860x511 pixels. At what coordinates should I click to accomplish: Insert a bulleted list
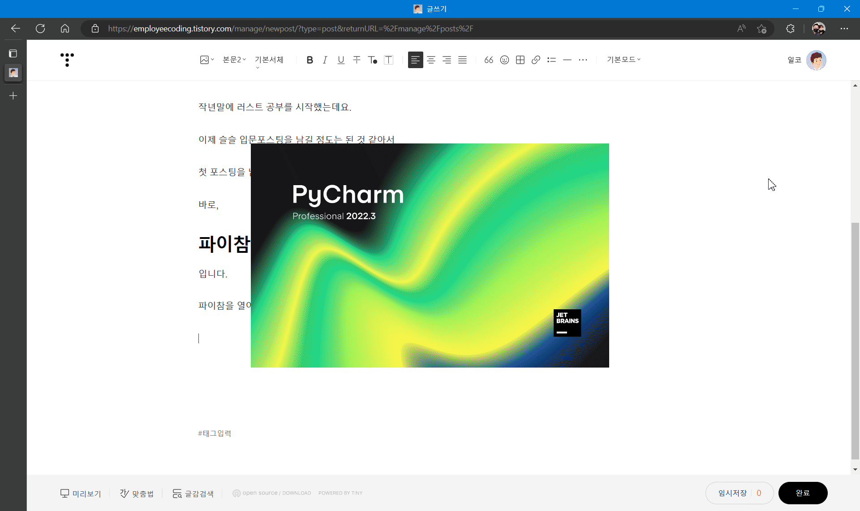tap(551, 60)
